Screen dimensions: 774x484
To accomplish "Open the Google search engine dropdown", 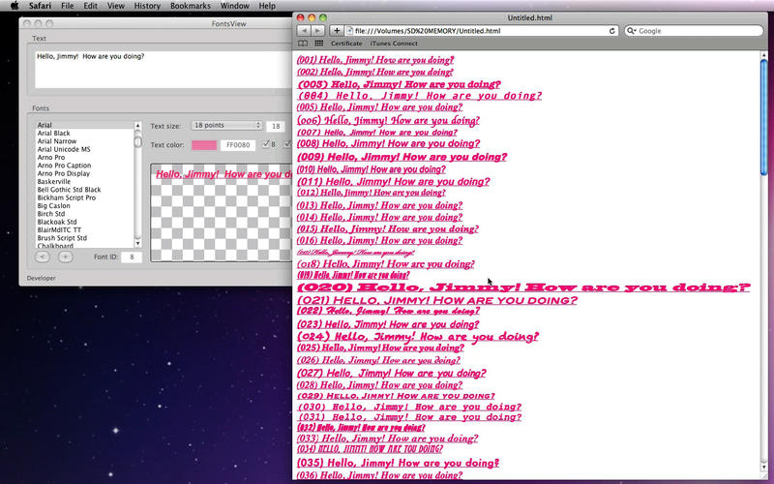I will [x=633, y=31].
